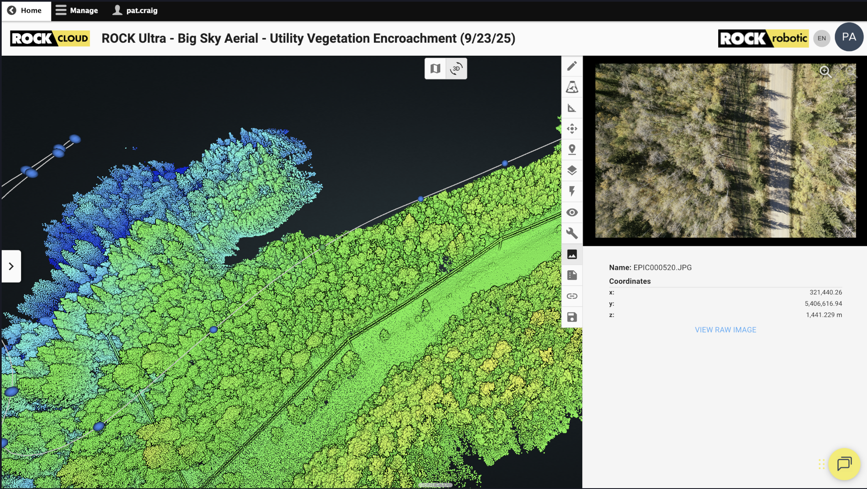
Task: Toggle the eye visibility icon
Action: tap(572, 212)
